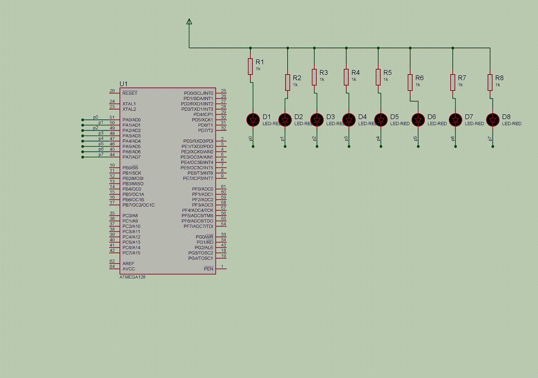Click the PG4/TOSC1 pin label
Viewport: 538px width, 378px height.
tap(201, 258)
